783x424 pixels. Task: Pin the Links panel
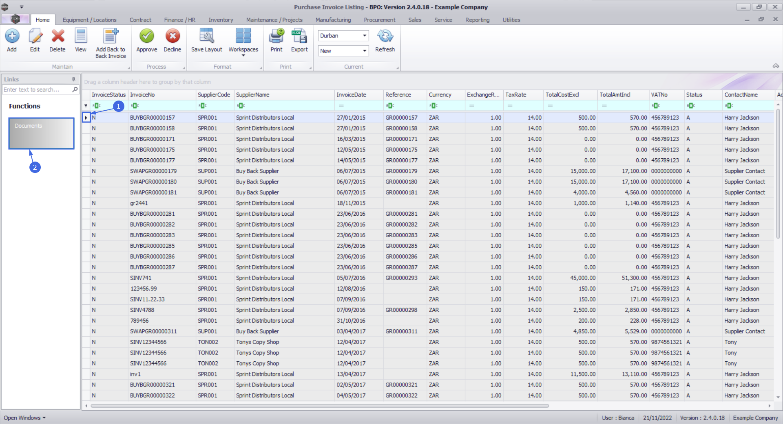pos(74,79)
